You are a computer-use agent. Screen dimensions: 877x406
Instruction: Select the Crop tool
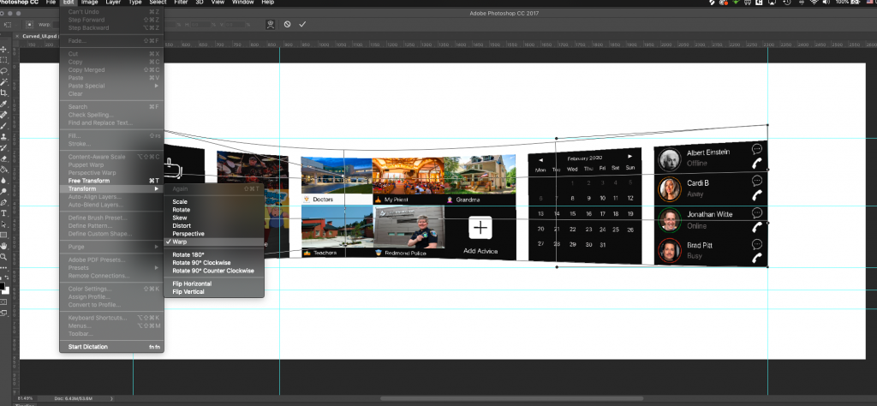point(4,93)
